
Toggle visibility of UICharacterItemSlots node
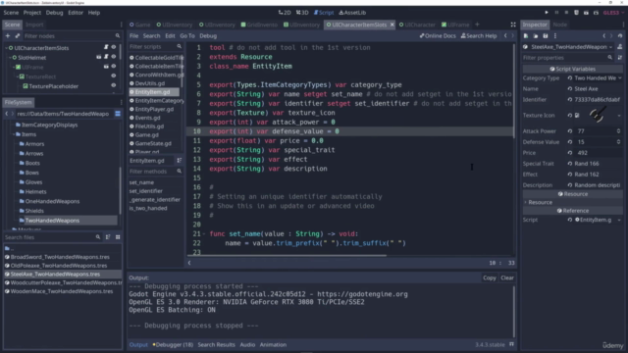(x=114, y=48)
